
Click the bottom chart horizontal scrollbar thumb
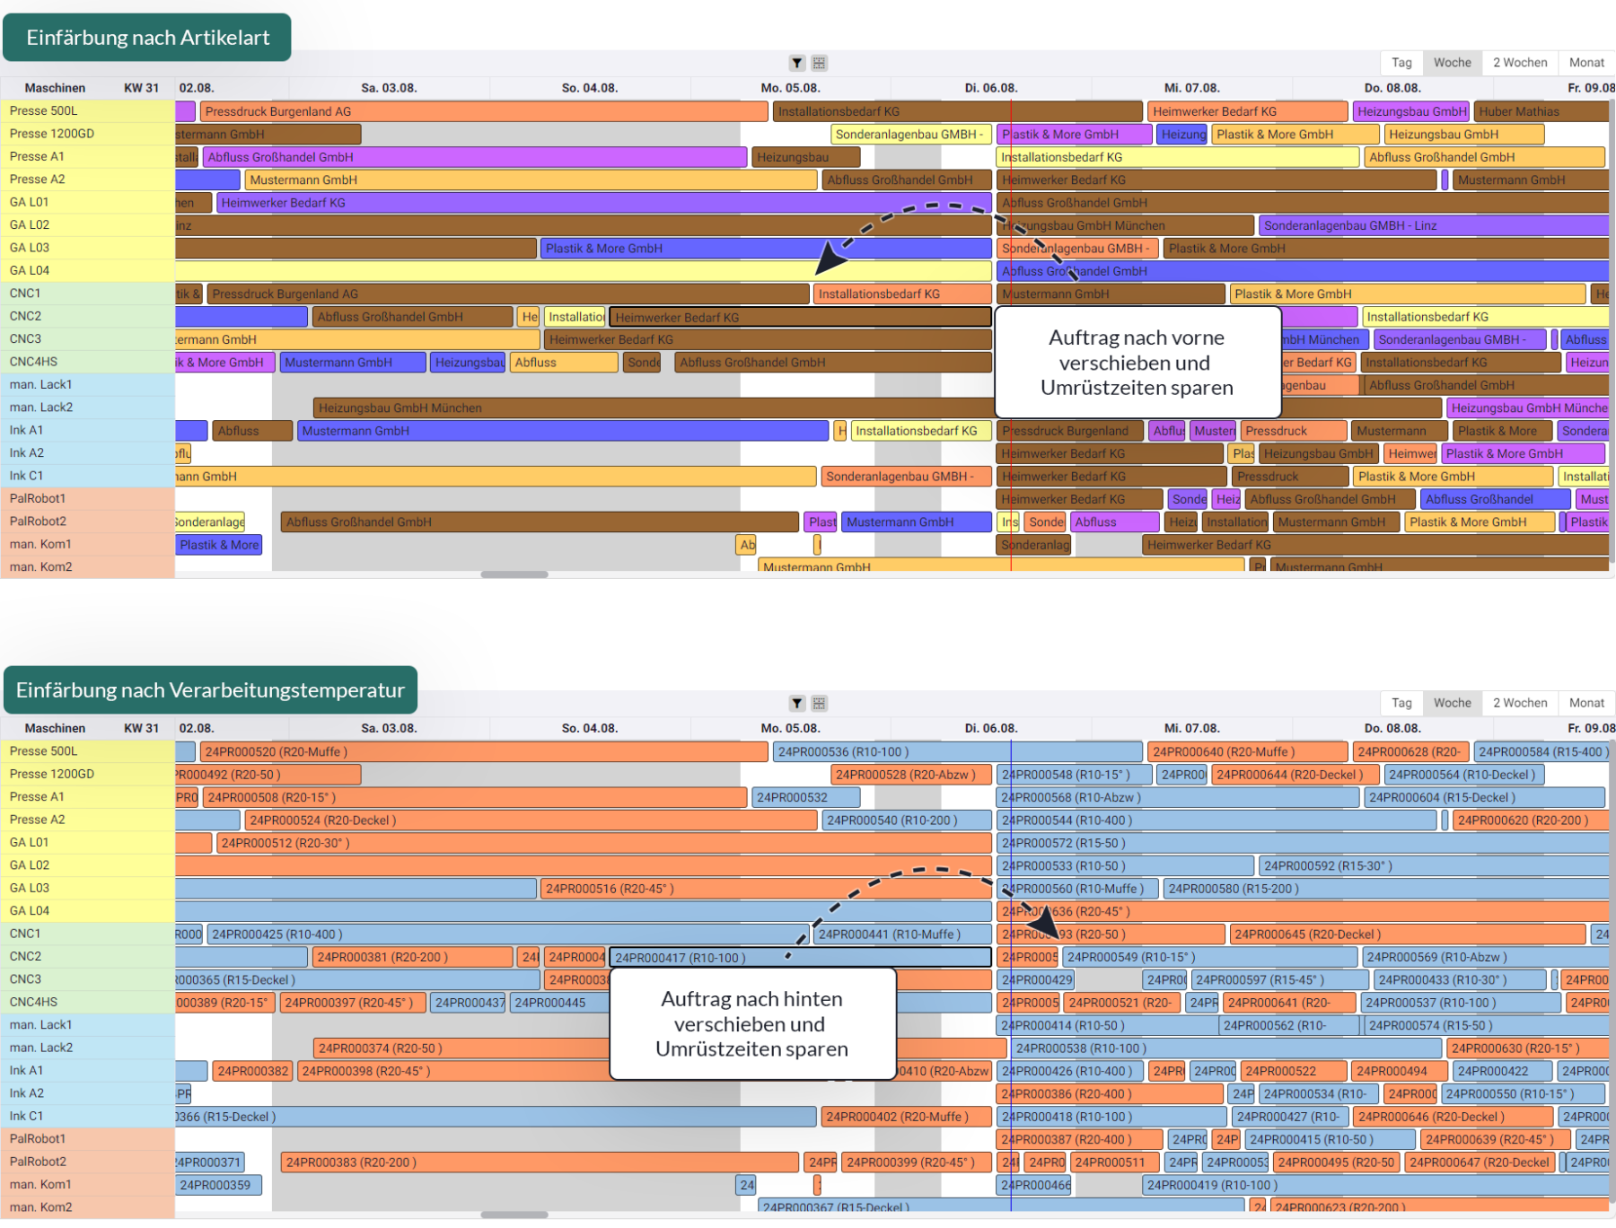tap(514, 1215)
